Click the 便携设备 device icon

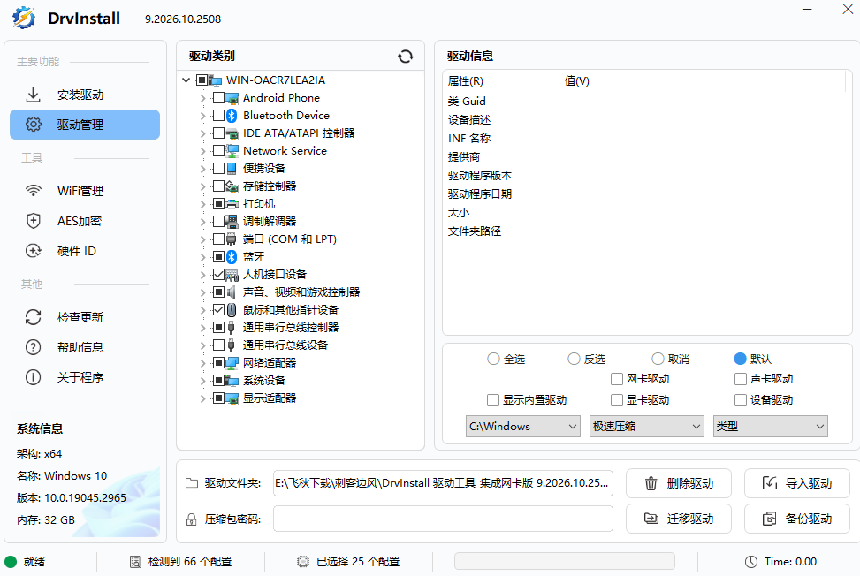(x=232, y=168)
